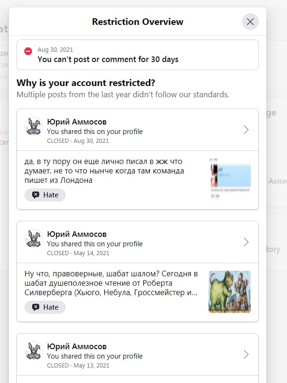This screenshot has width=287, height=383.
Task: Click the name Юрий Аммосов on Aug 30 post
Action: click(77, 122)
